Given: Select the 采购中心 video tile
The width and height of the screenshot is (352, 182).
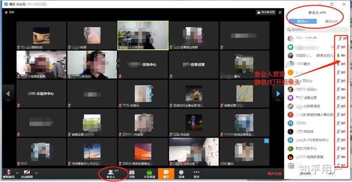Looking at the screenshot, I should [x=143, y=64].
